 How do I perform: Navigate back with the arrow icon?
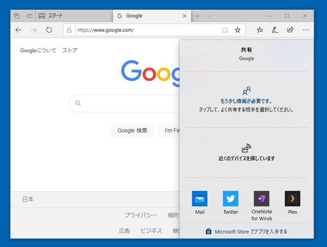click(18, 30)
